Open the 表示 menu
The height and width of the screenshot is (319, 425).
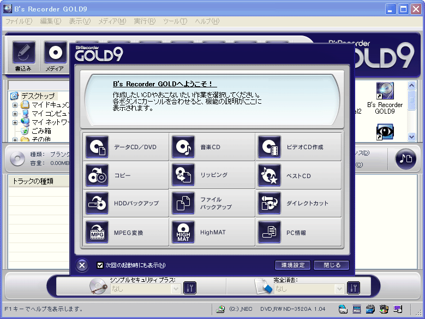pyautogui.click(x=80, y=21)
